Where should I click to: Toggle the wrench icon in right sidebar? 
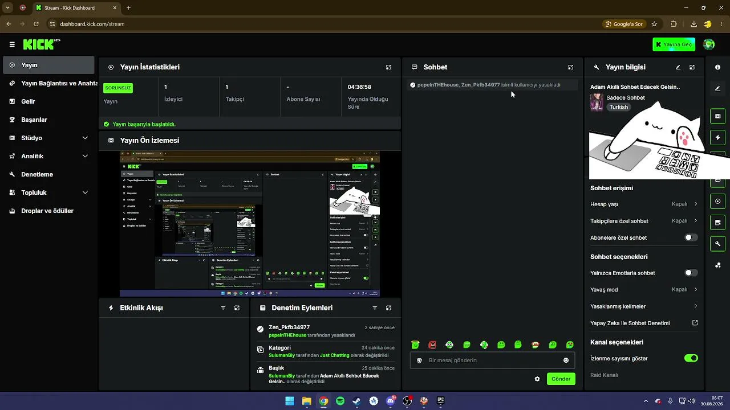click(717, 244)
